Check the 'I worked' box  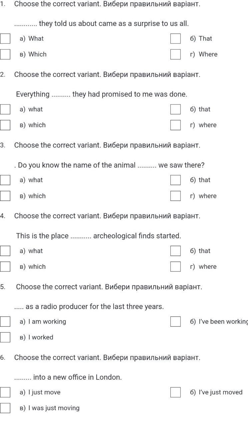(5, 337)
